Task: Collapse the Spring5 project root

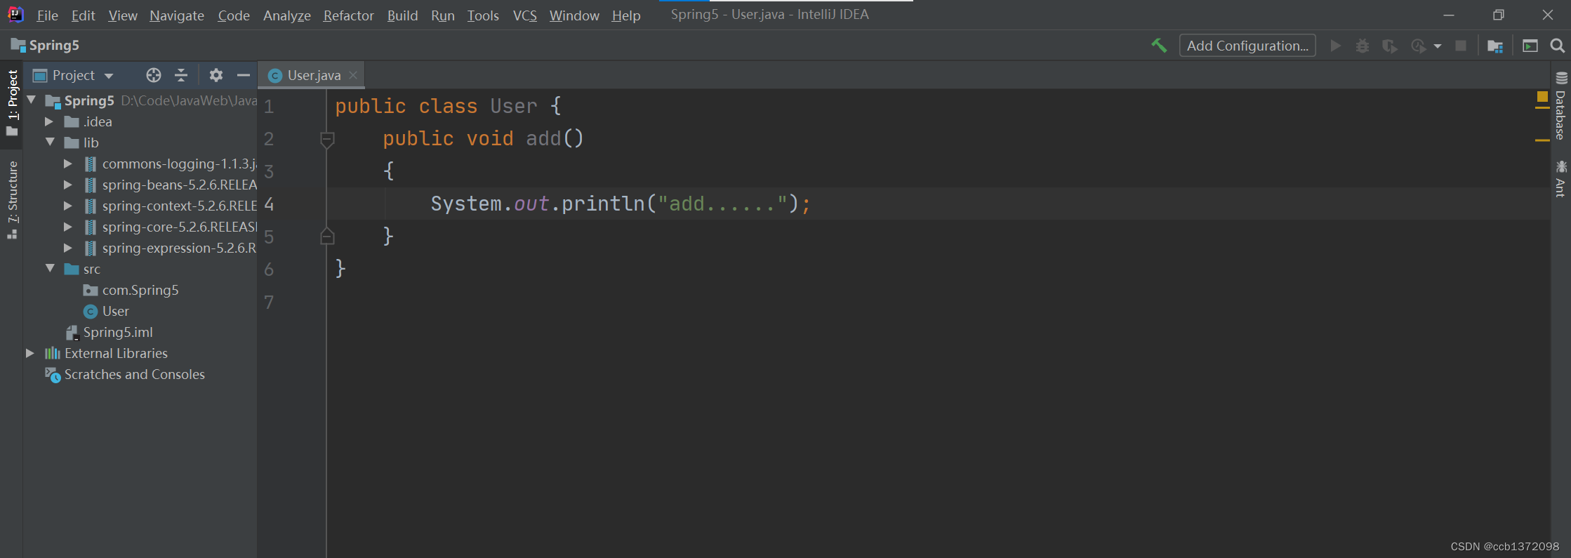Action: tap(31, 100)
